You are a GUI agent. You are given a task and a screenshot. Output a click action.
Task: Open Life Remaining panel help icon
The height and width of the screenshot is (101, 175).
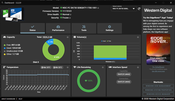click(x=103, y=67)
